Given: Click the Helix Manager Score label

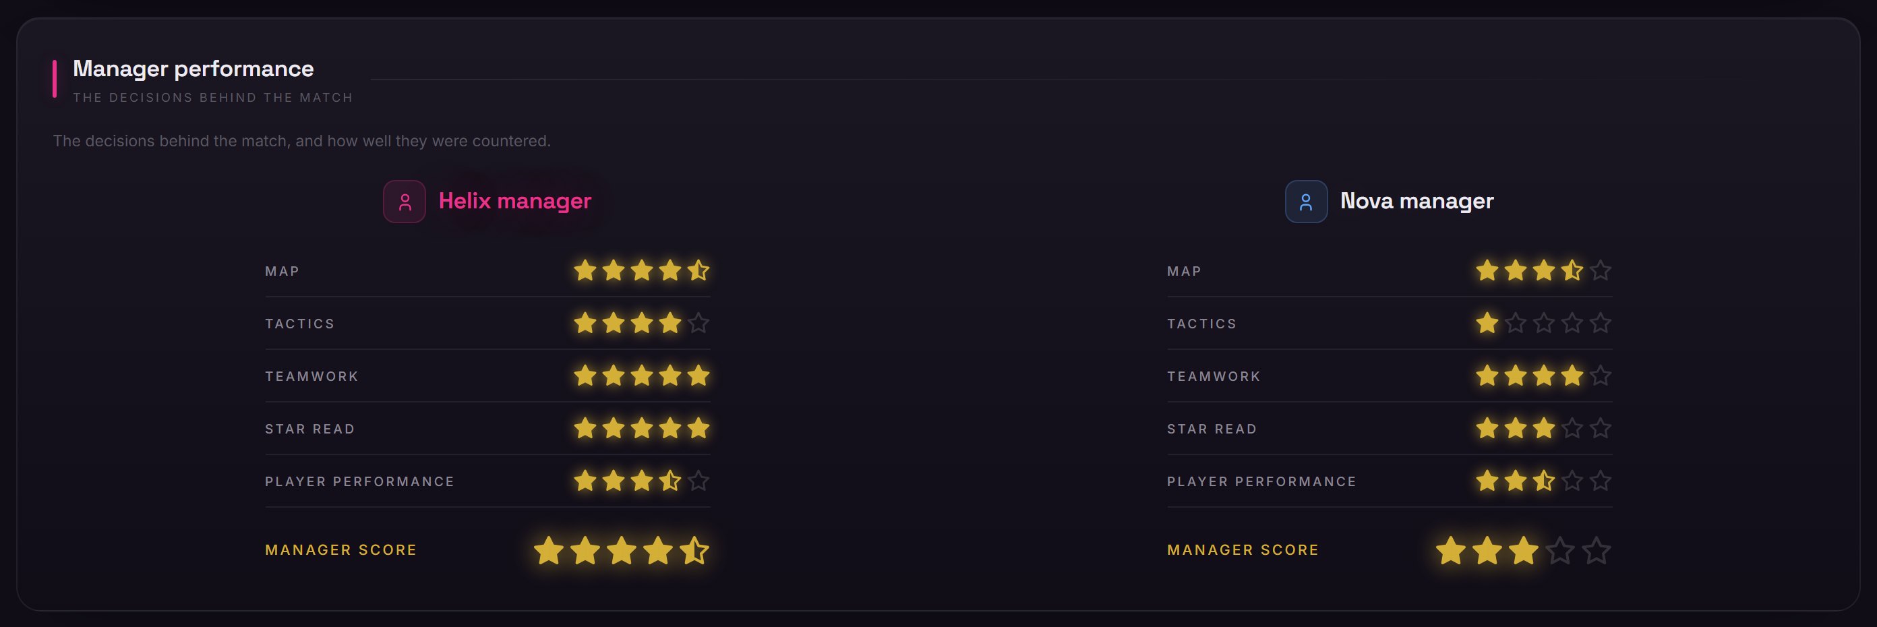Looking at the screenshot, I should (341, 550).
